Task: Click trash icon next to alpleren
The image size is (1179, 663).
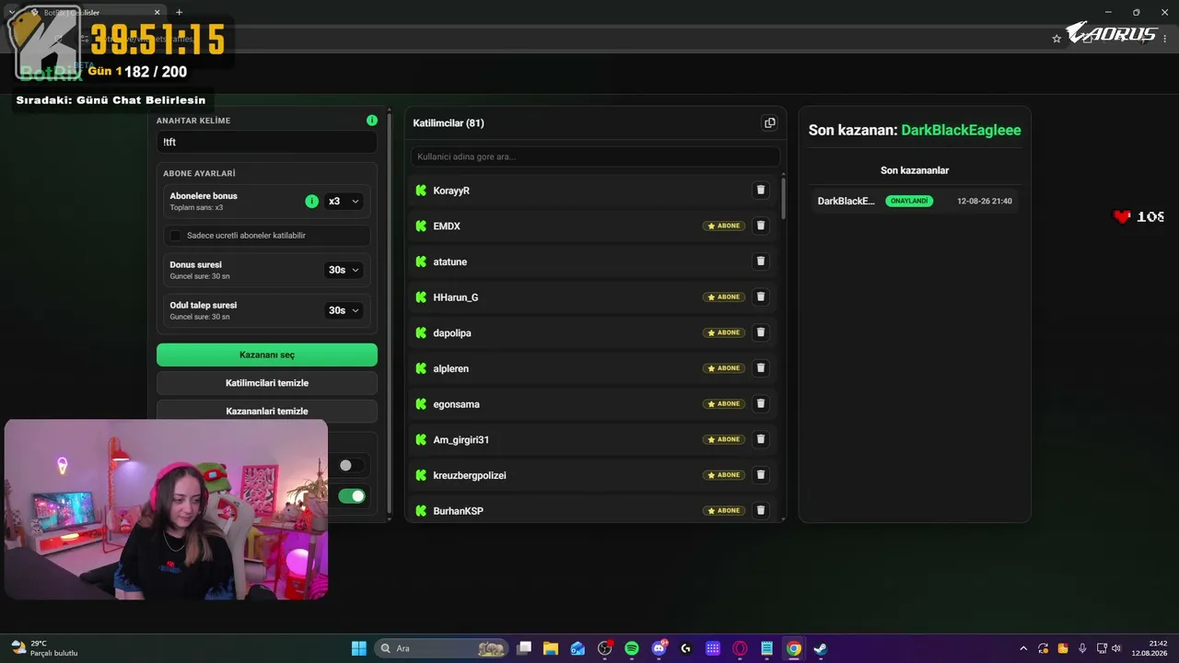Action: click(x=761, y=368)
